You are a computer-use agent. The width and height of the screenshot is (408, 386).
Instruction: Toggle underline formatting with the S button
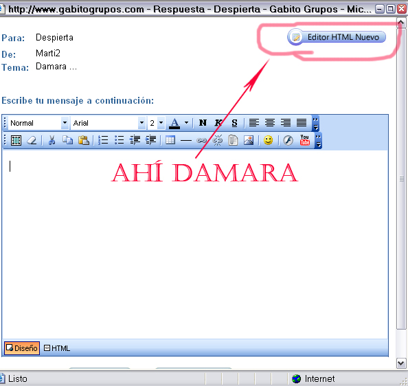(234, 123)
